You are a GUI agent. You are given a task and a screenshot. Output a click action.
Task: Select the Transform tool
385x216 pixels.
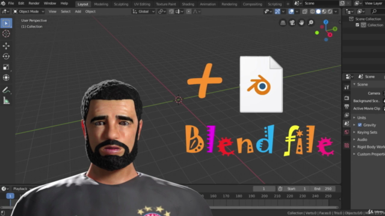pyautogui.click(x=6, y=77)
